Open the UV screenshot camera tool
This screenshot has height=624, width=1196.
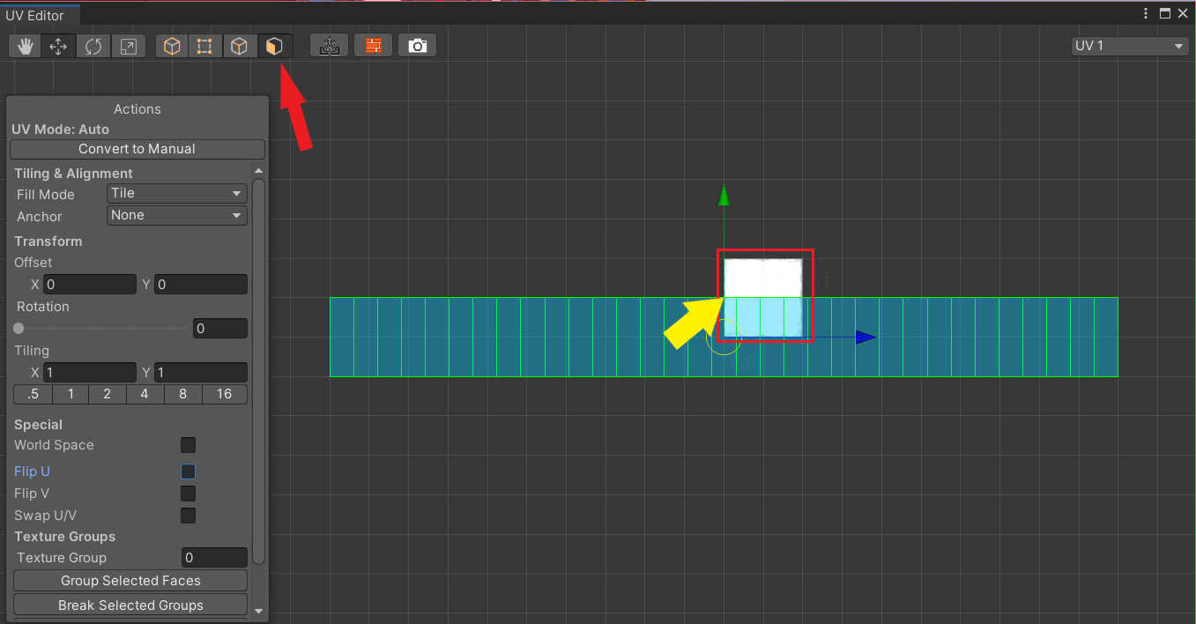pyautogui.click(x=417, y=45)
